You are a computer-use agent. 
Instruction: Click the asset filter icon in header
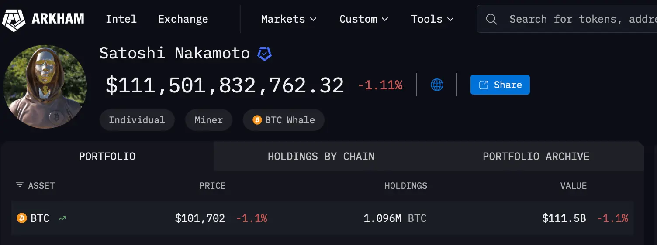click(x=20, y=185)
